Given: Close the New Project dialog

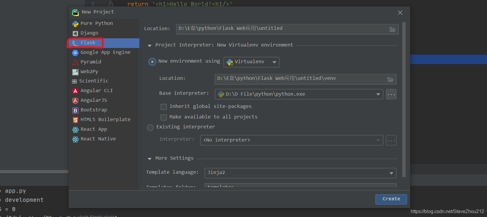Looking at the screenshot, I should pyautogui.click(x=400, y=13).
